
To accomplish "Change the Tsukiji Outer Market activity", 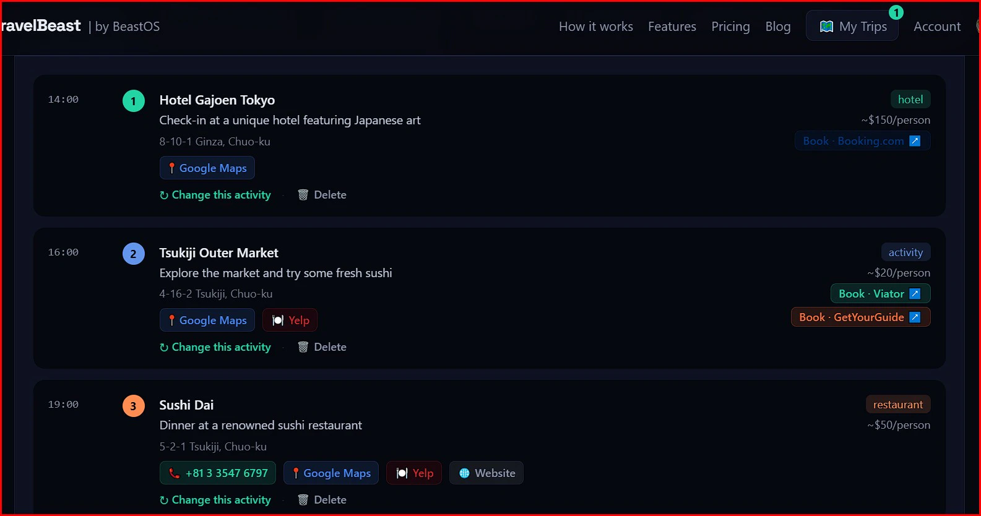I will tap(215, 347).
